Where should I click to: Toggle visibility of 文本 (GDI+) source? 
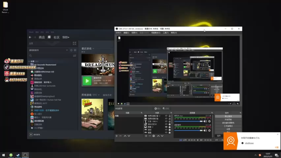click(x=166, y=121)
